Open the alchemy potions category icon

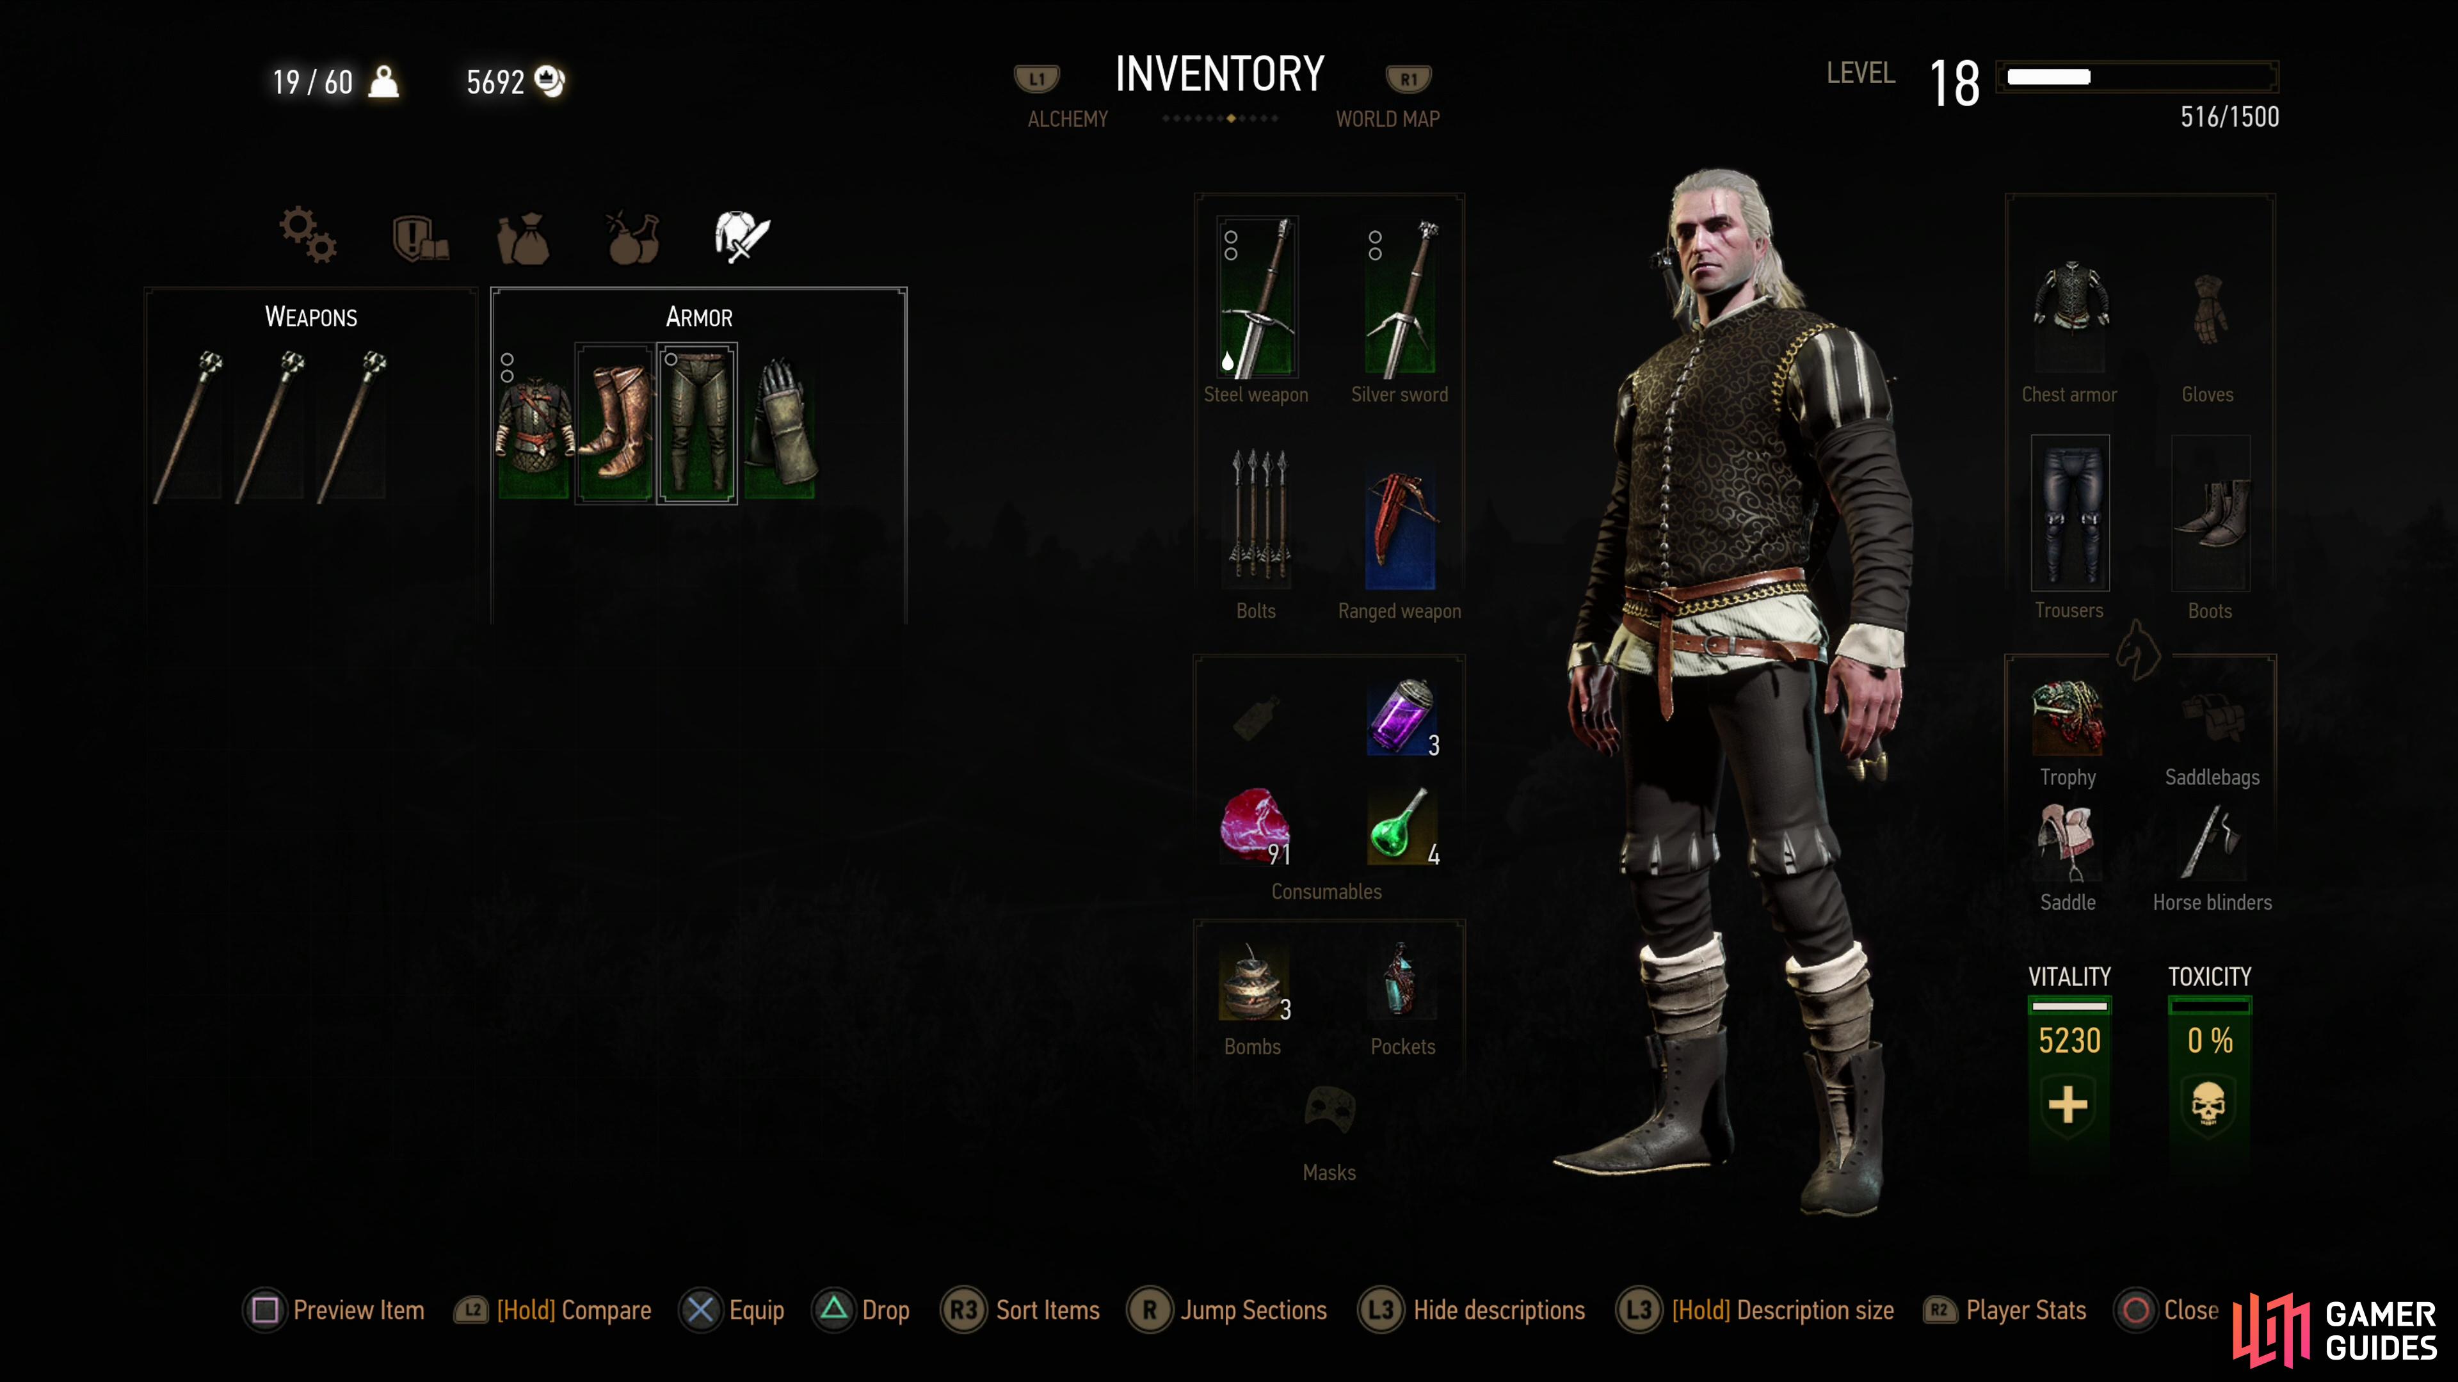pos(632,237)
